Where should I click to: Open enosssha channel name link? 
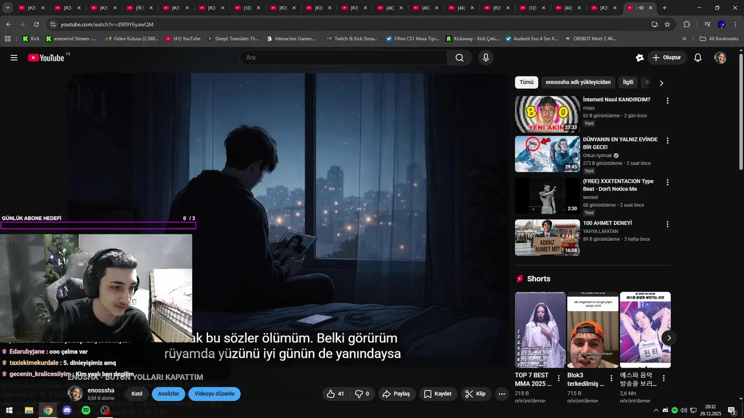(101, 391)
